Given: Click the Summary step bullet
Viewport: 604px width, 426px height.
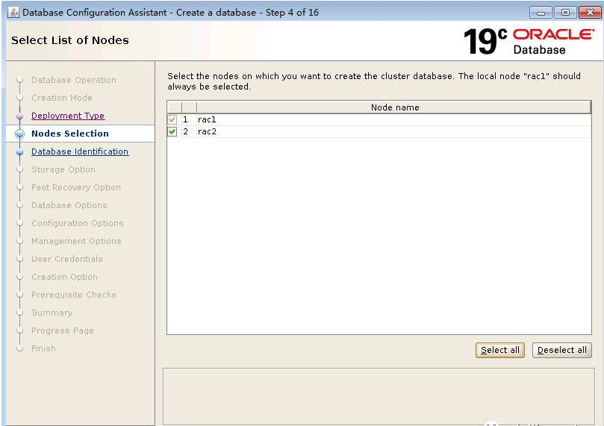Looking at the screenshot, I should pyautogui.click(x=20, y=313).
